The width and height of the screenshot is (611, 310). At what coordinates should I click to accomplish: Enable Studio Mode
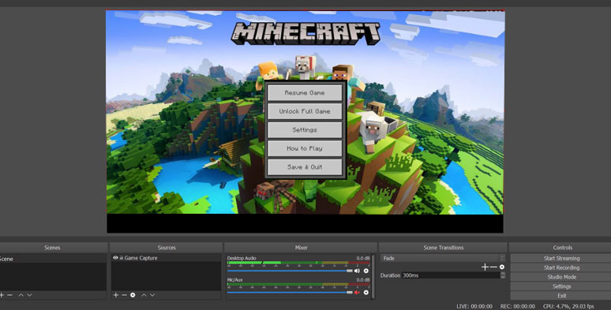coord(561,277)
